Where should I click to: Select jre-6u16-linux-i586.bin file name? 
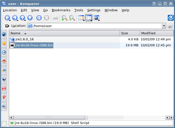(34, 45)
